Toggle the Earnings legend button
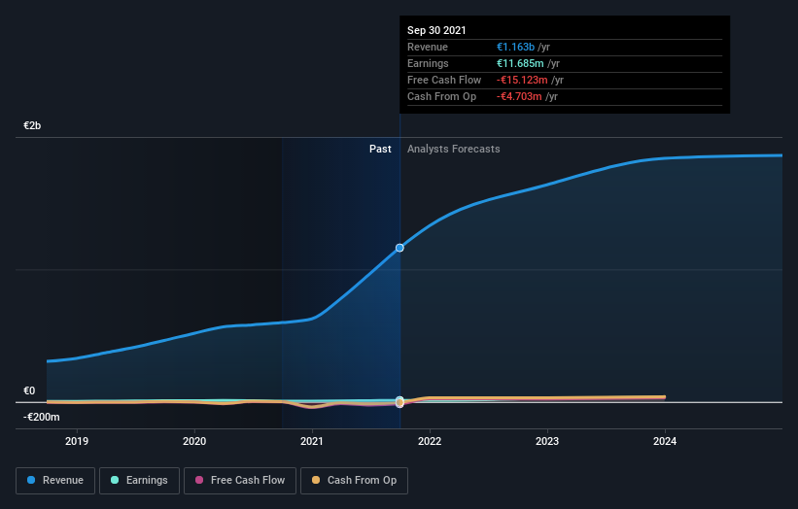This screenshot has height=509, width=798. coord(139,481)
